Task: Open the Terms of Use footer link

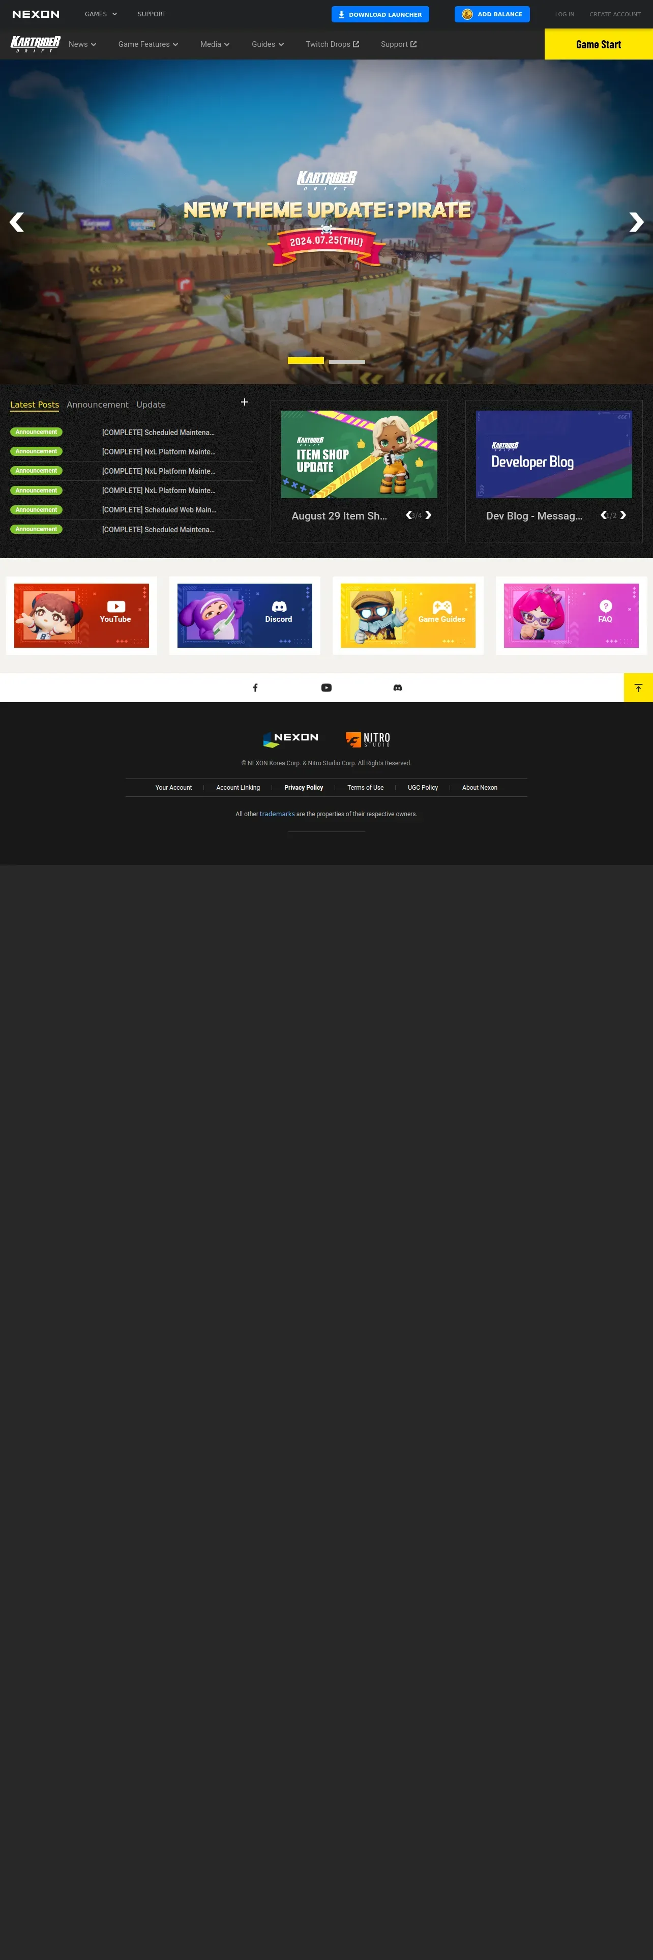Action: tap(366, 788)
